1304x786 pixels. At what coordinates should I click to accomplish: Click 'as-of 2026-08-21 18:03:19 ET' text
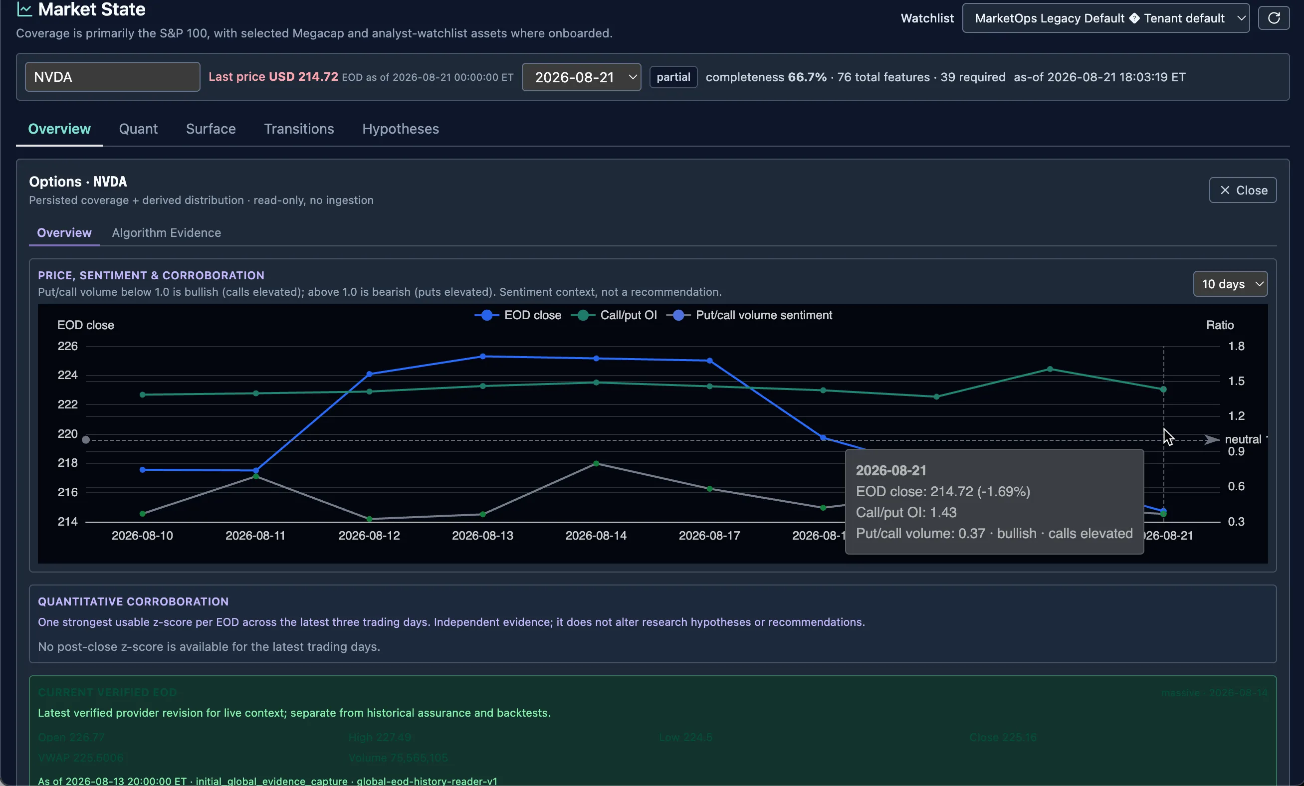1099,77
